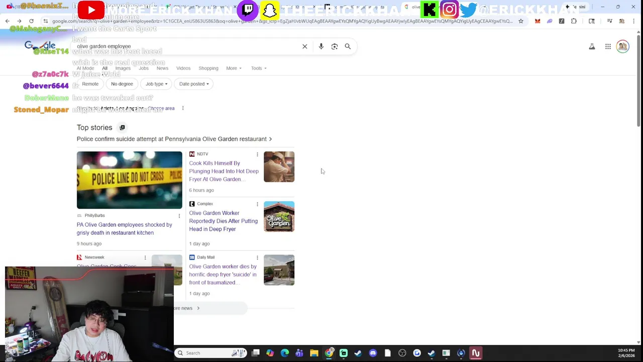The height and width of the screenshot is (362, 643).
Task: Open the Police confirm suicide attempt headline
Action: pos(174,139)
